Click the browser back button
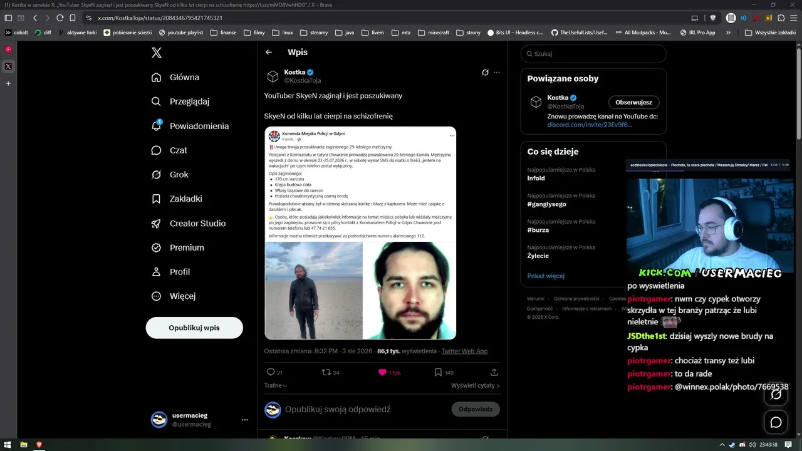 35,18
